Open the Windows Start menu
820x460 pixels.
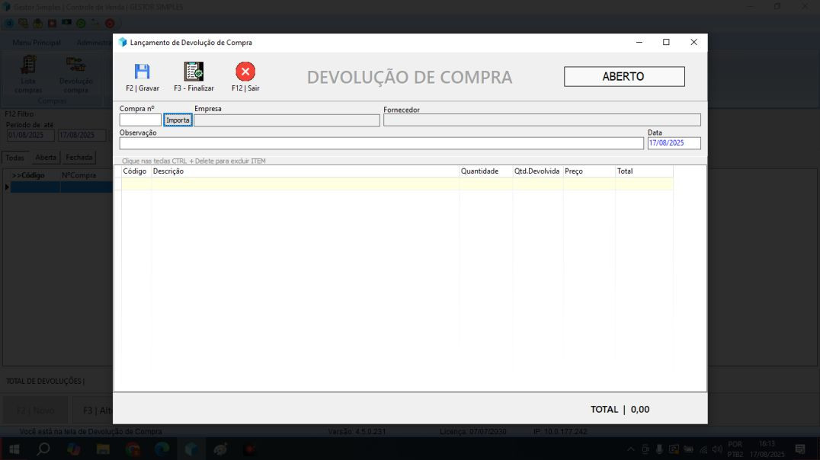pyautogui.click(x=14, y=448)
